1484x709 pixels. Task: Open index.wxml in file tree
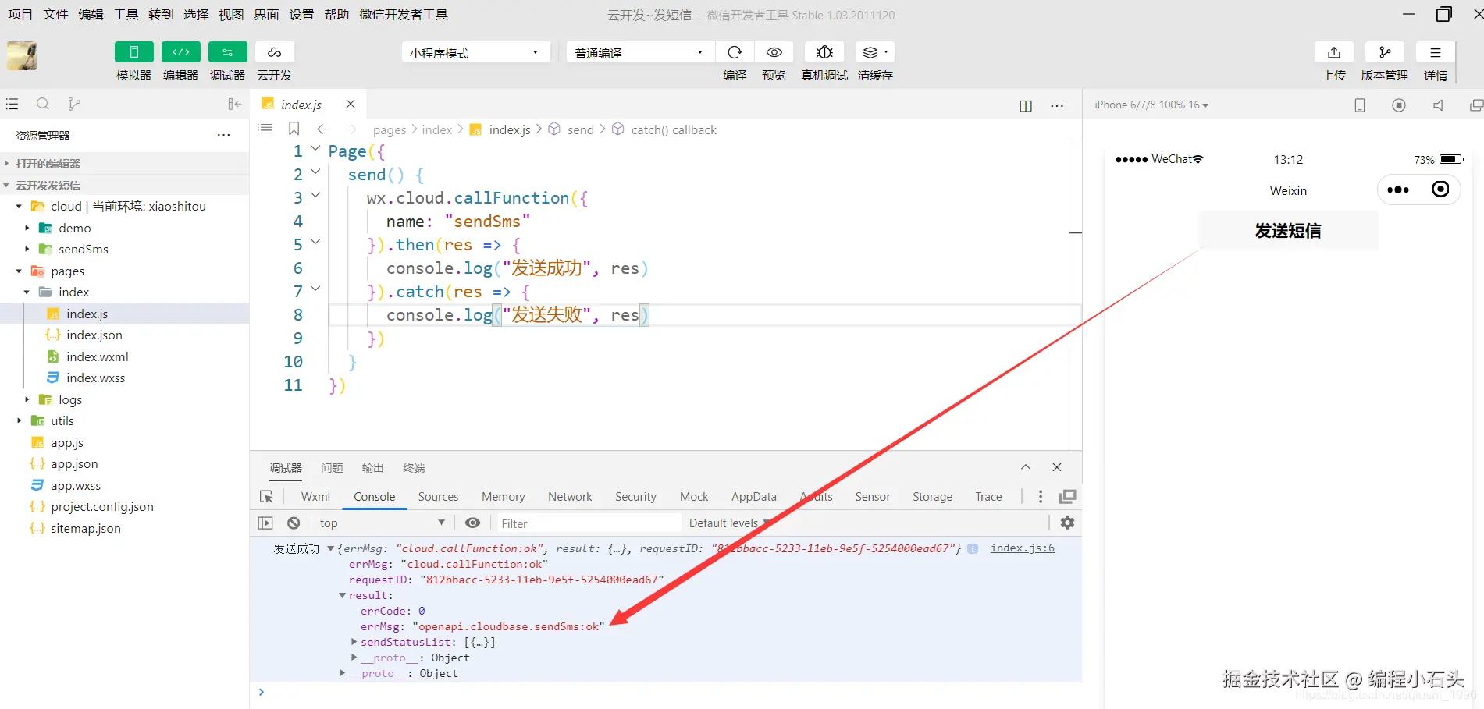click(97, 356)
